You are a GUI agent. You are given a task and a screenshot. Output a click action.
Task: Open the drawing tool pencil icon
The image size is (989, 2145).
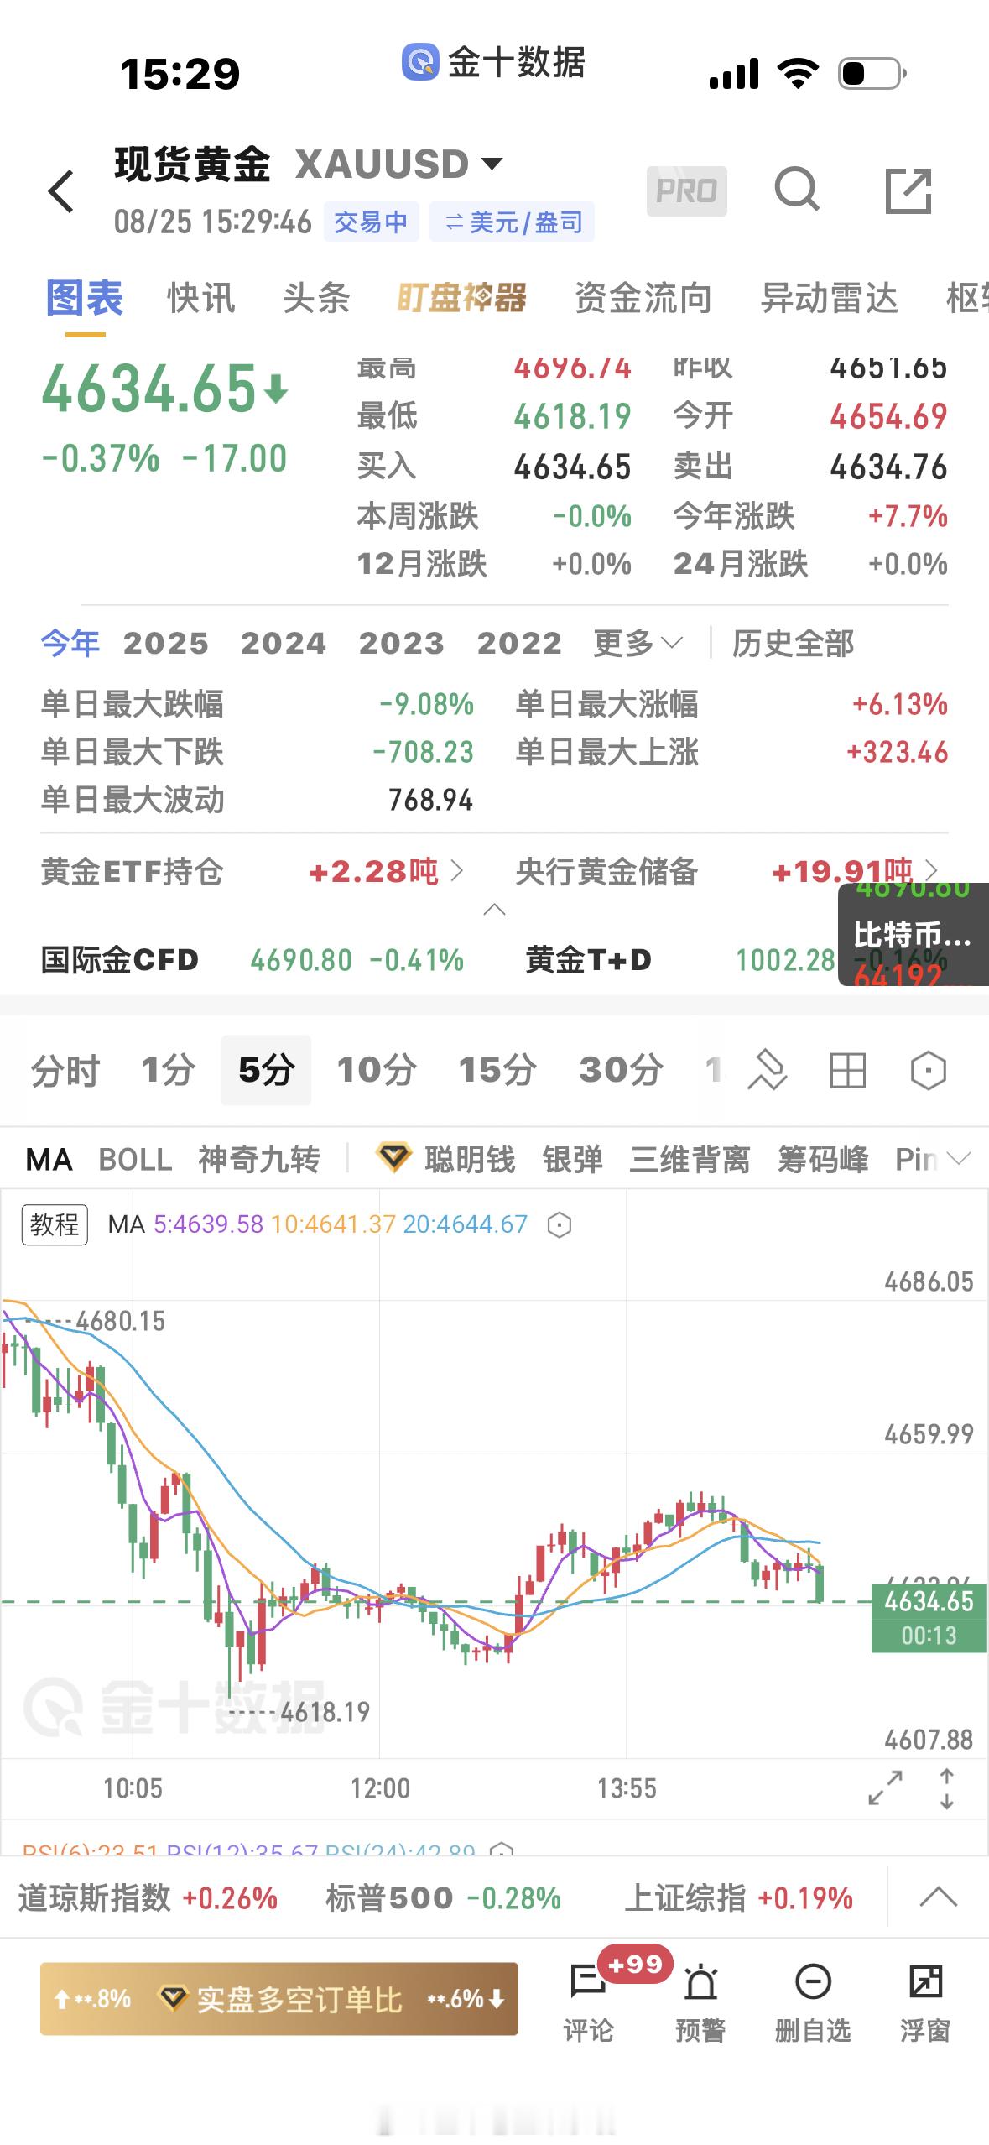tap(767, 1071)
